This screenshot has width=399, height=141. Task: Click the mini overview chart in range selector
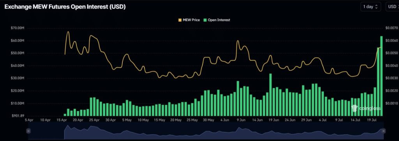tap(206, 131)
